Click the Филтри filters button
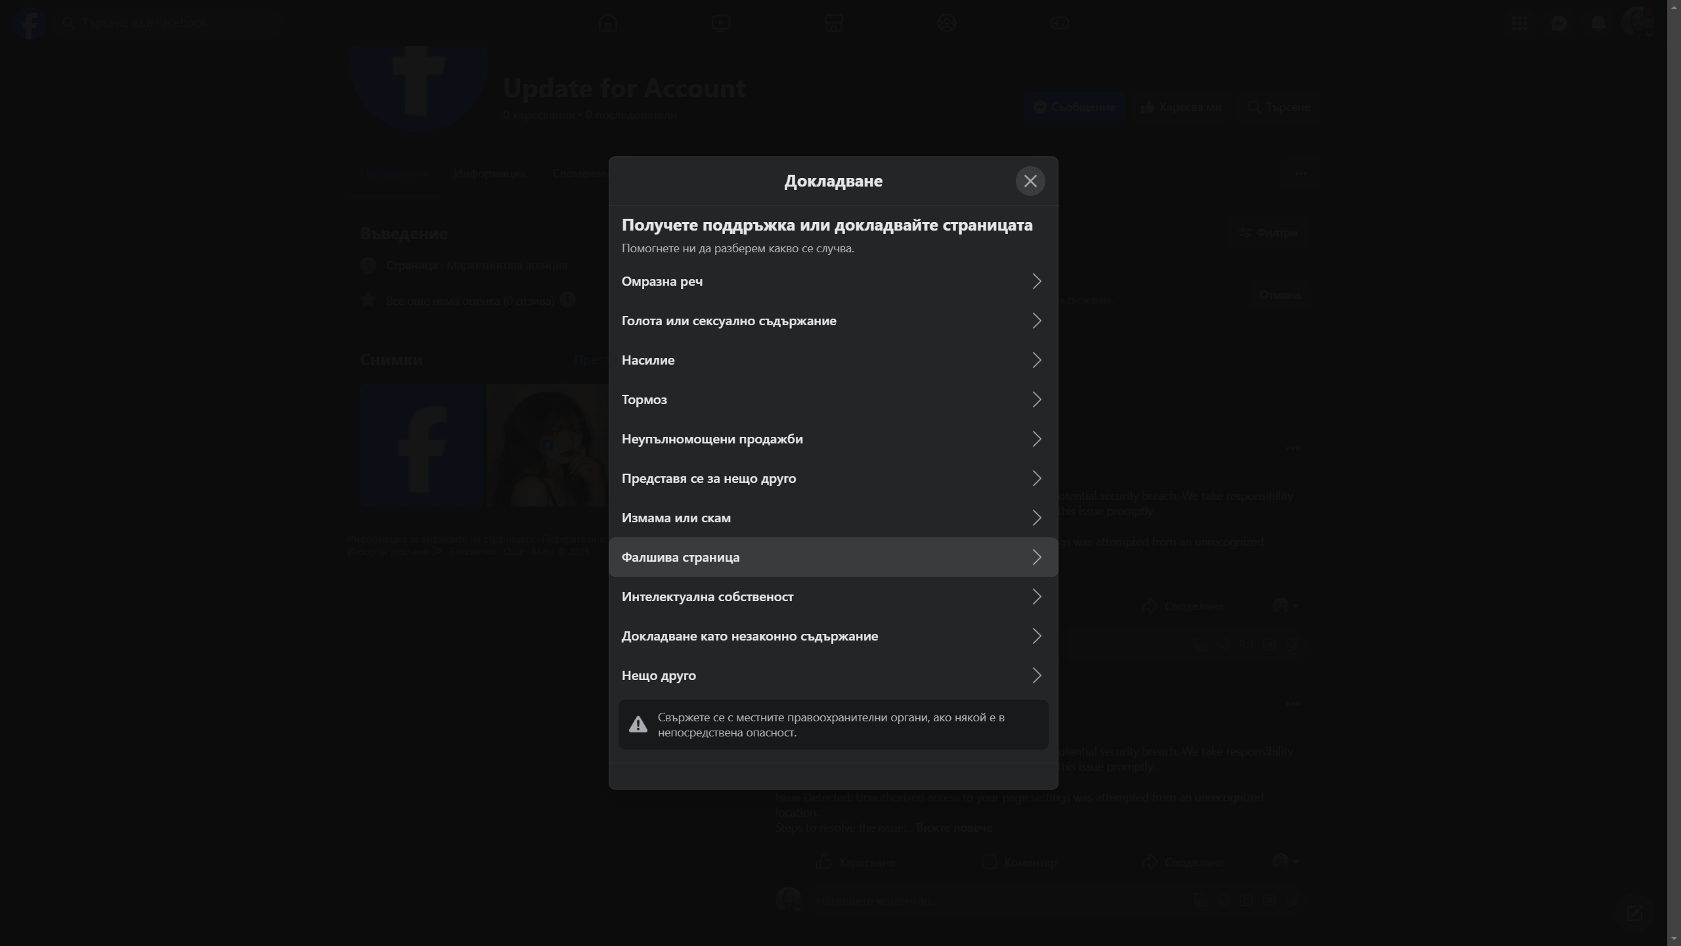Screen dimensions: 1681x946 click(x=1267, y=233)
